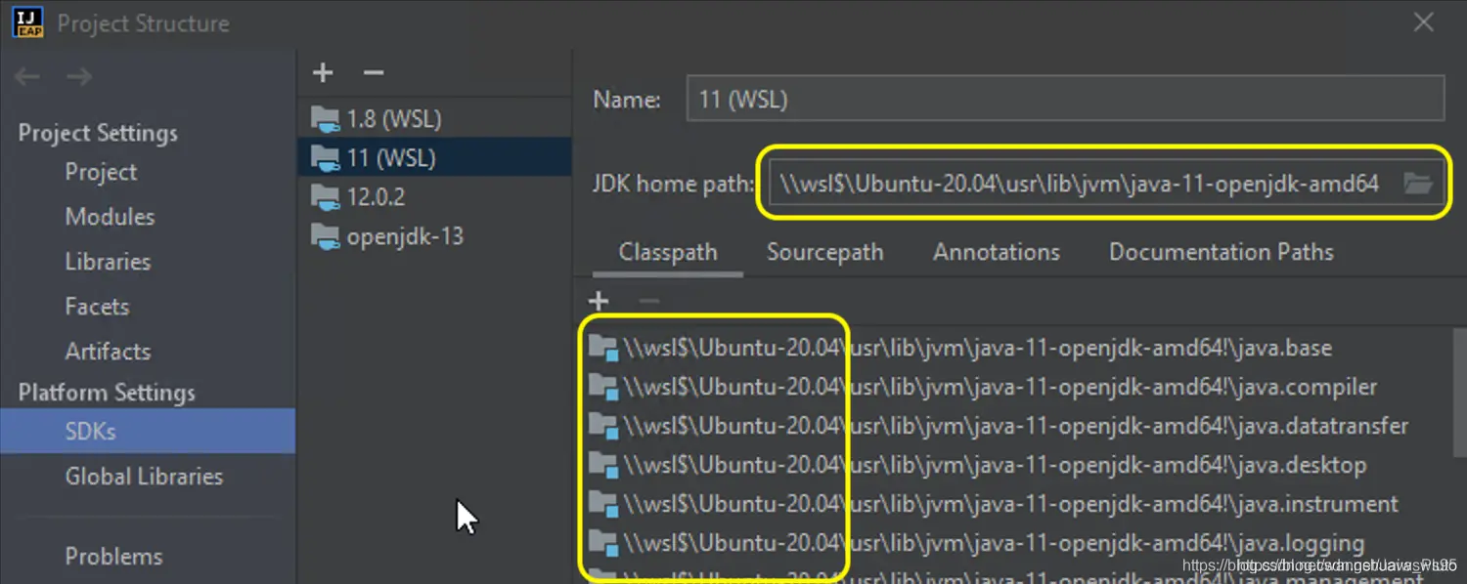Screen dimensions: 1467x584
Task: Remove selected SDK with minus icon
Action: click(x=373, y=73)
